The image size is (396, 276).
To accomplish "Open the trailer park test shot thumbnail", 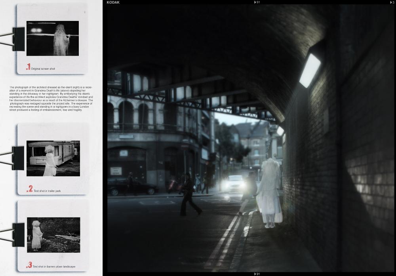I will point(53,158).
